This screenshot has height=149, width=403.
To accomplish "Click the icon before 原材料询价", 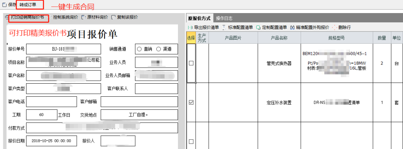I will point(83,18).
